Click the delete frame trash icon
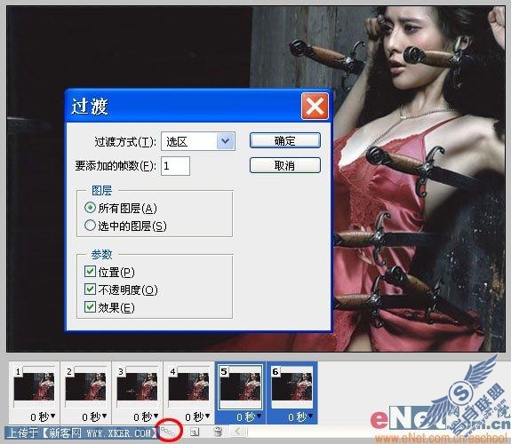 (218, 432)
